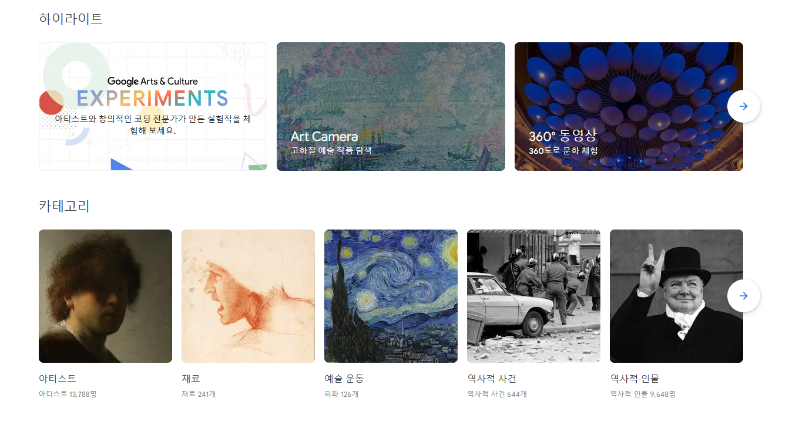Image resolution: width=789 pixels, height=425 pixels.
Task: Select the 역사적 사건 black-and-white photo thumbnail
Action: (x=533, y=296)
